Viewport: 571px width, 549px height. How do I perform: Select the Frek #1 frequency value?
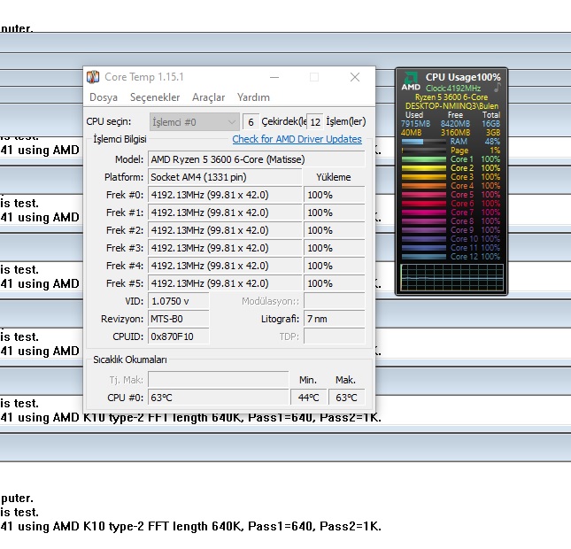(x=225, y=213)
